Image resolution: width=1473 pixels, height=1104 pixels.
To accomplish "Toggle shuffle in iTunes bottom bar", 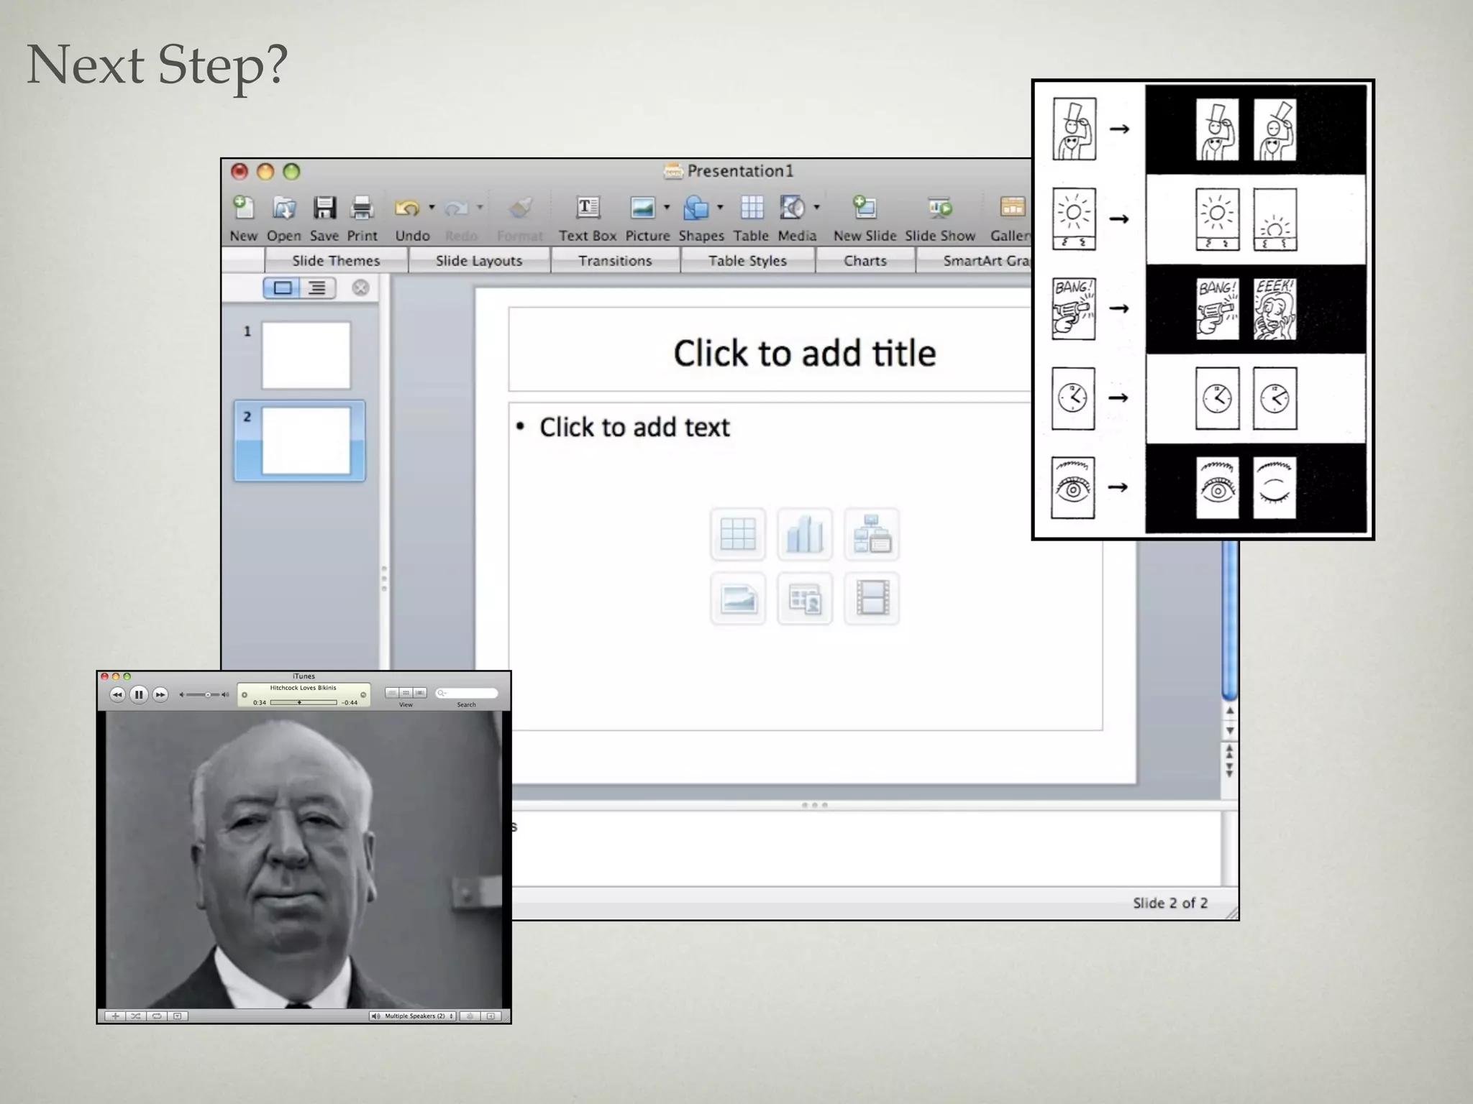I will pos(135,1016).
